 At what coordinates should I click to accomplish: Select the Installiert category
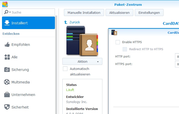tap(28, 23)
